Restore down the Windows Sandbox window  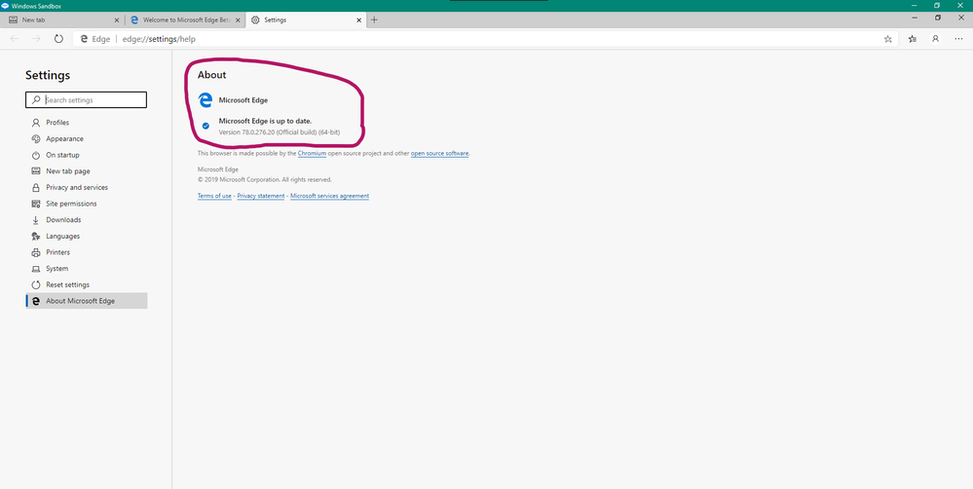click(x=937, y=6)
